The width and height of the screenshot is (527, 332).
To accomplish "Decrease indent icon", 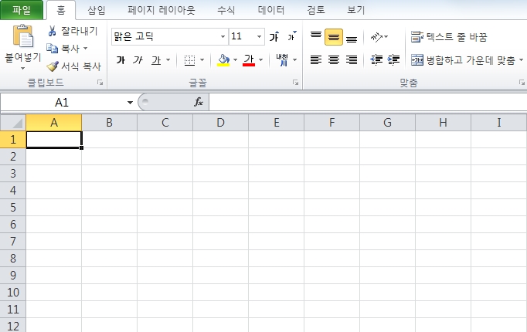I will (x=376, y=59).
